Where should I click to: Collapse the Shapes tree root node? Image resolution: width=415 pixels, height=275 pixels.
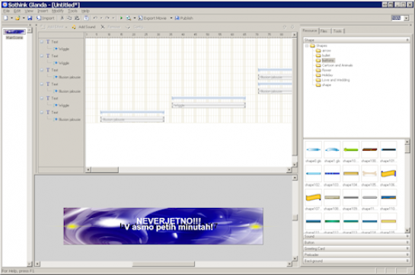point(307,46)
